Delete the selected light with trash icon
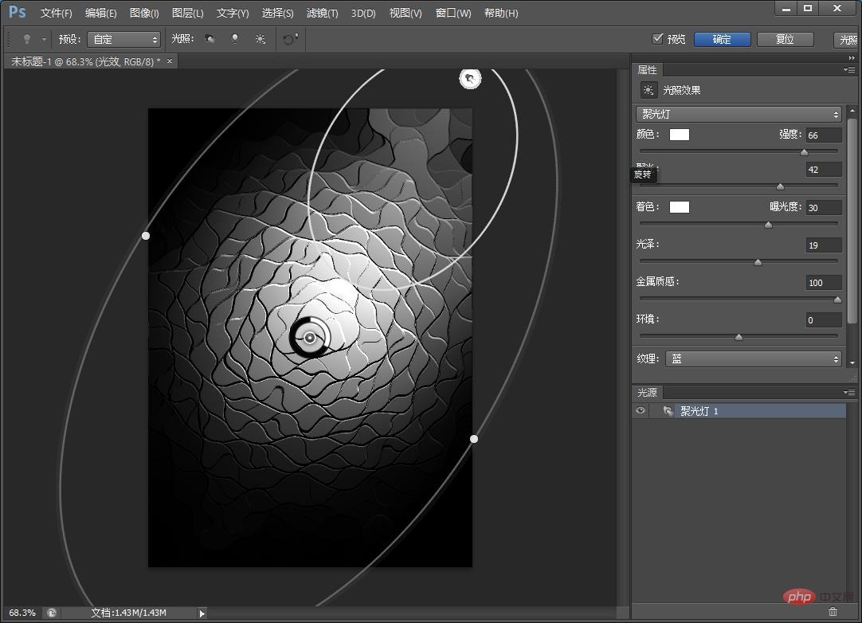Viewport: 862px width, 623px height. coord(833,611)
